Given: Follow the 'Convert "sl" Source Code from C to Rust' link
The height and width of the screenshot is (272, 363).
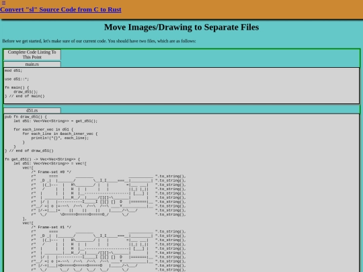Looking at the screenshot, I should point(61,9).
